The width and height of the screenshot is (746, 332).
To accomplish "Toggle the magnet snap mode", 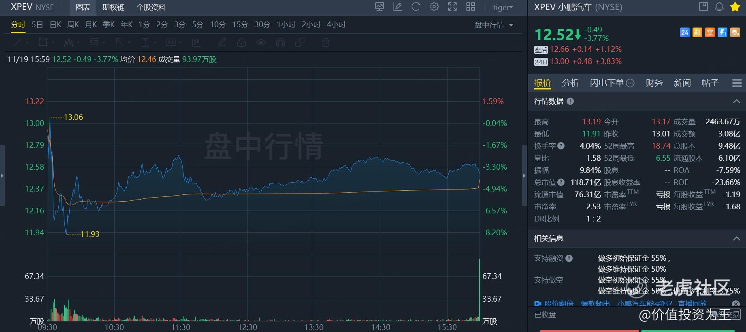I will point(280,42).
